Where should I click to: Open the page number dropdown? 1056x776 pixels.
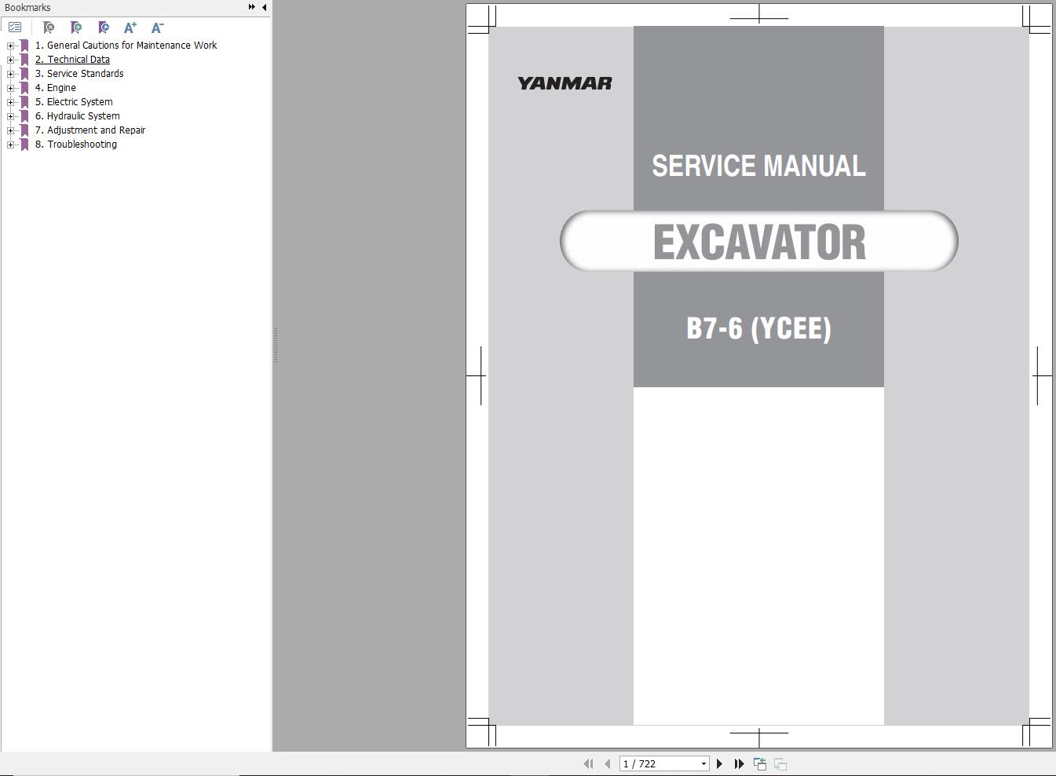tap(703, 763)
